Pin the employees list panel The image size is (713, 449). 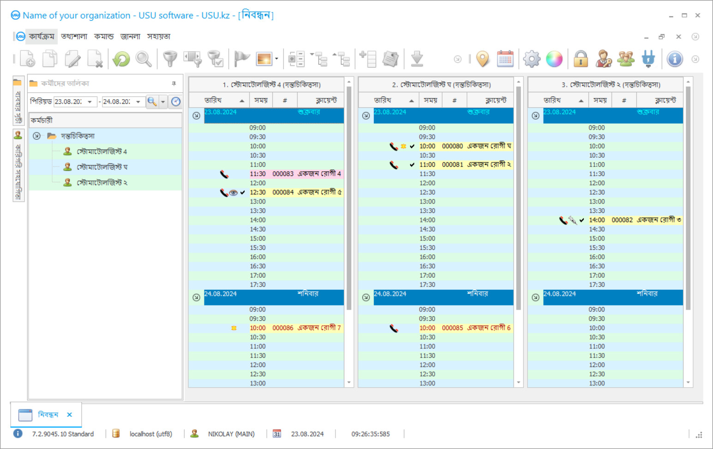click(x=174, y=84)
